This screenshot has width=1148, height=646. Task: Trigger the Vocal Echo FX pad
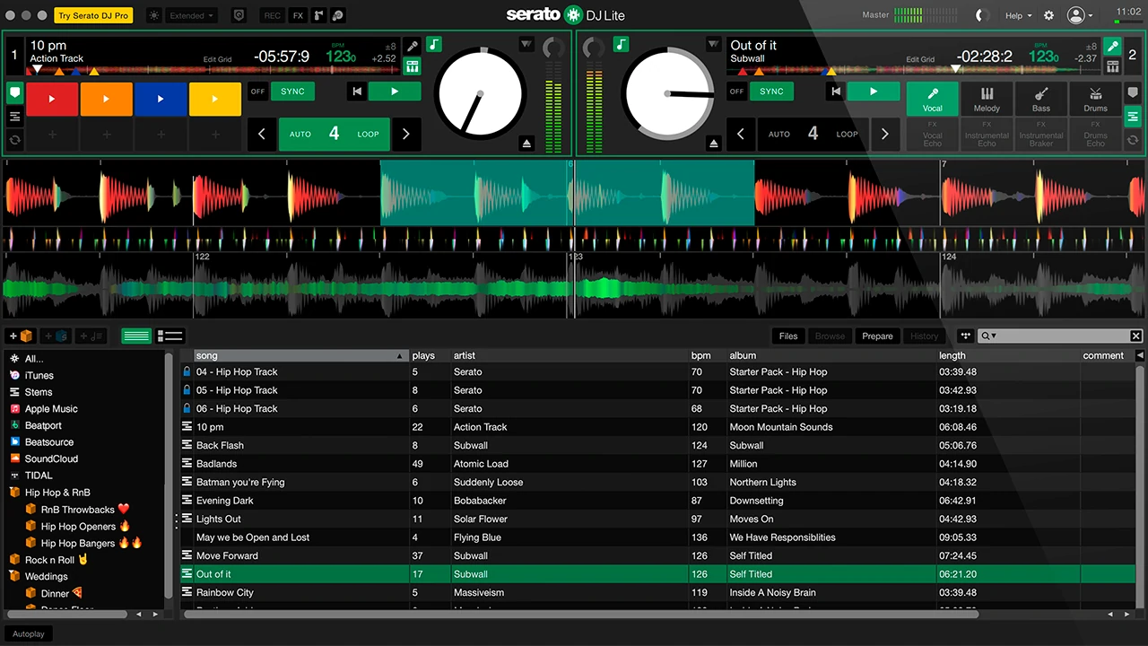click(x=933, y=134)
